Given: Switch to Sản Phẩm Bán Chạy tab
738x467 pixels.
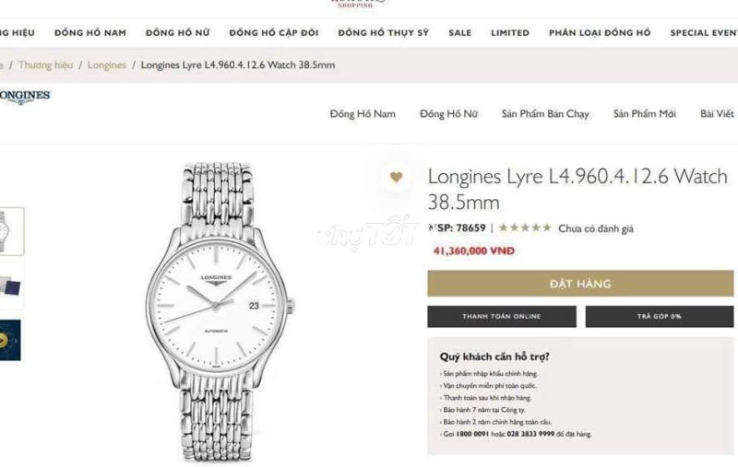Looking at the screenshot, I should point(545,114).
